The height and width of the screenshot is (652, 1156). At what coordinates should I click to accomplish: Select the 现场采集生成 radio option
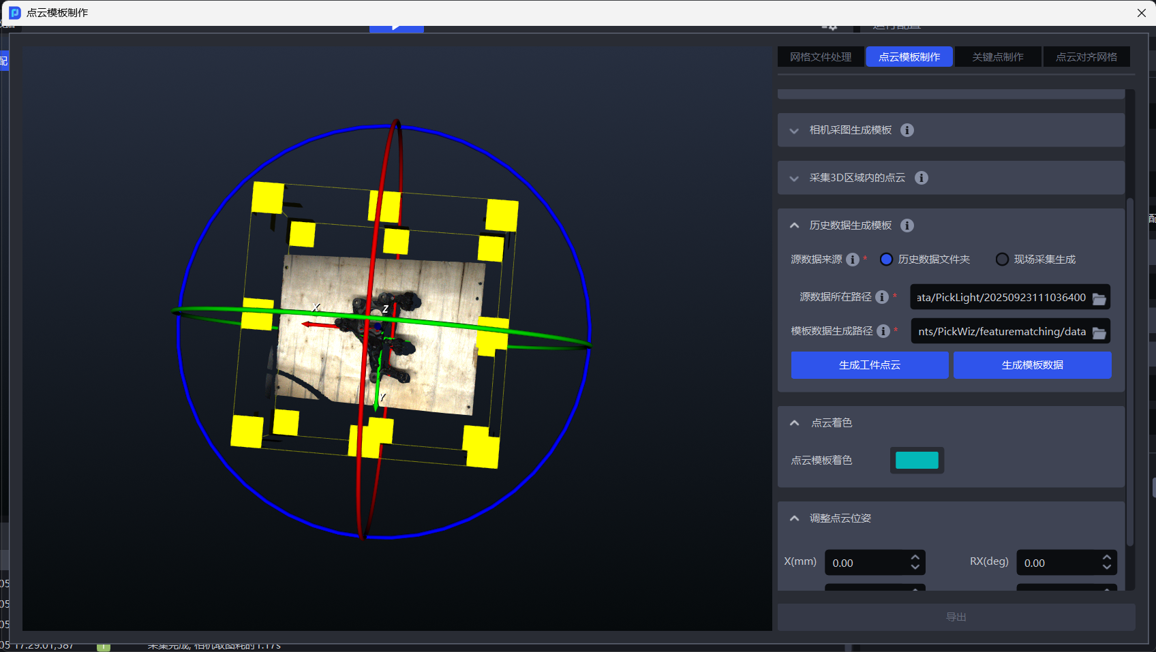coord(1002,260)
